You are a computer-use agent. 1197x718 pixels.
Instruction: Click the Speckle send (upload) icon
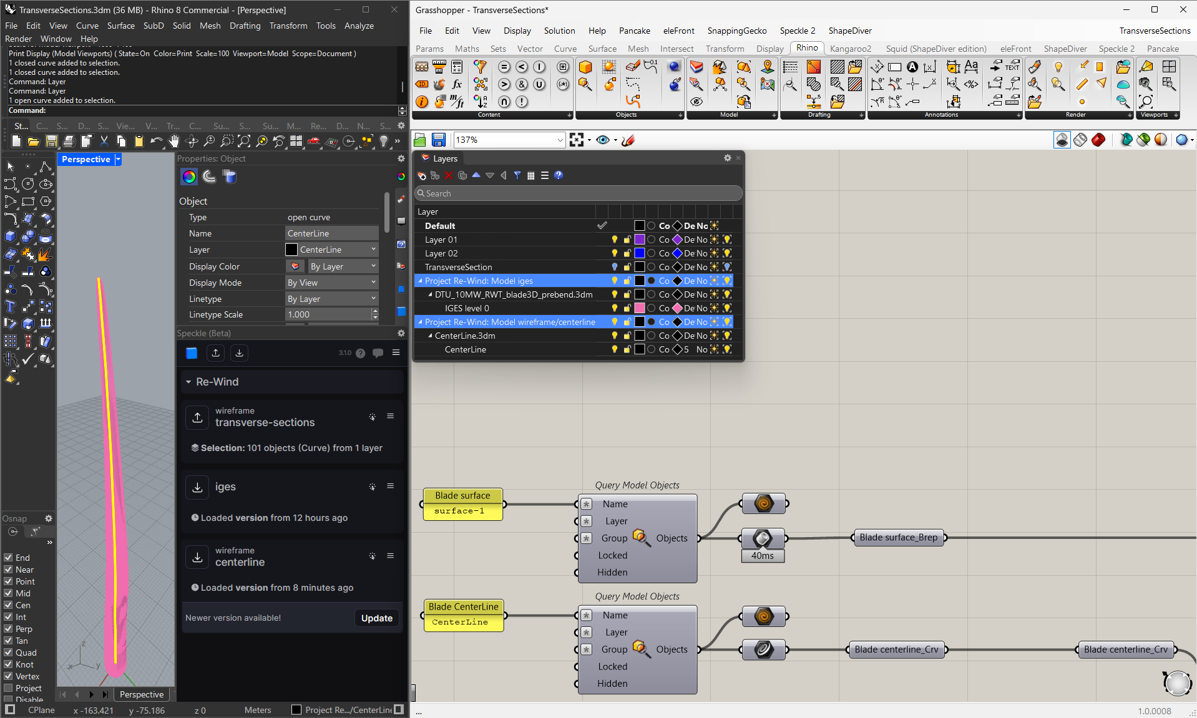215,353
